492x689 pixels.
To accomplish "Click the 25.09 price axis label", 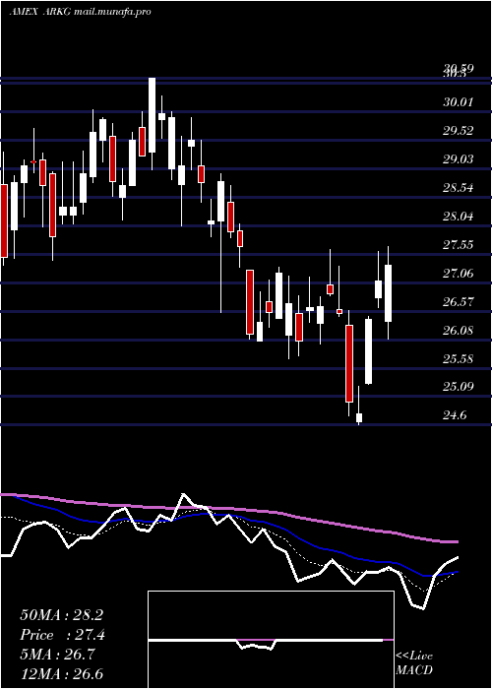I will [459, 387].
